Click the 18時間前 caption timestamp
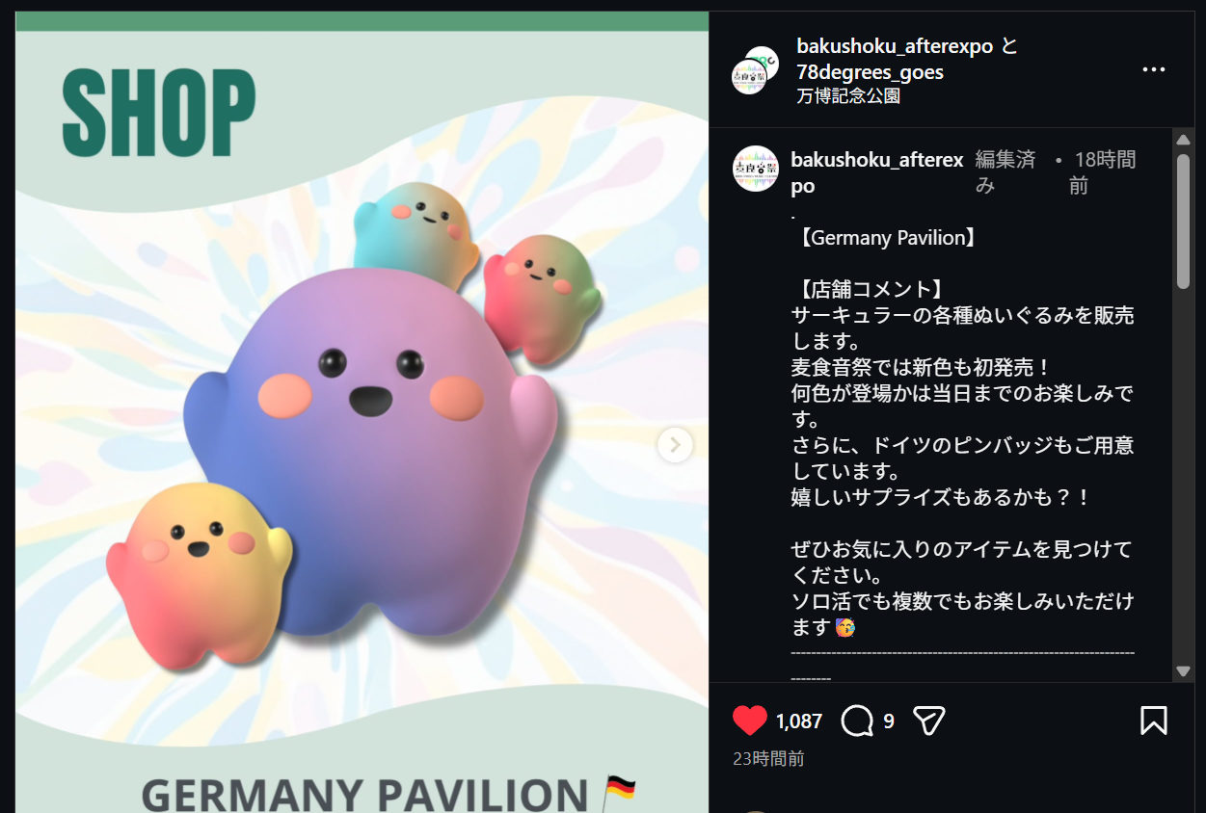1206x813 pixels. (x=1102, y=172)
